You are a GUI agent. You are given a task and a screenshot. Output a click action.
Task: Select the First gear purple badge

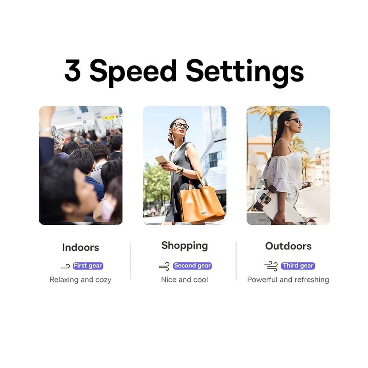coord(88,266)
